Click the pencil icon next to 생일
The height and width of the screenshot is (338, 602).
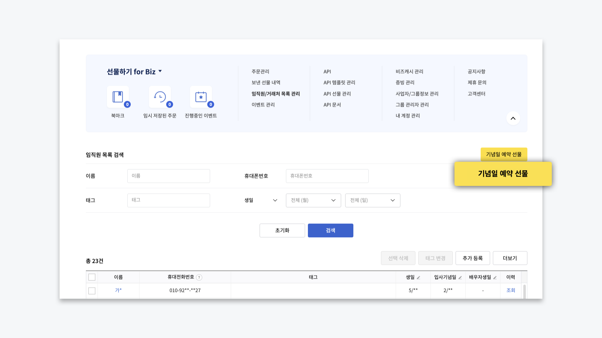coord(419,278)
